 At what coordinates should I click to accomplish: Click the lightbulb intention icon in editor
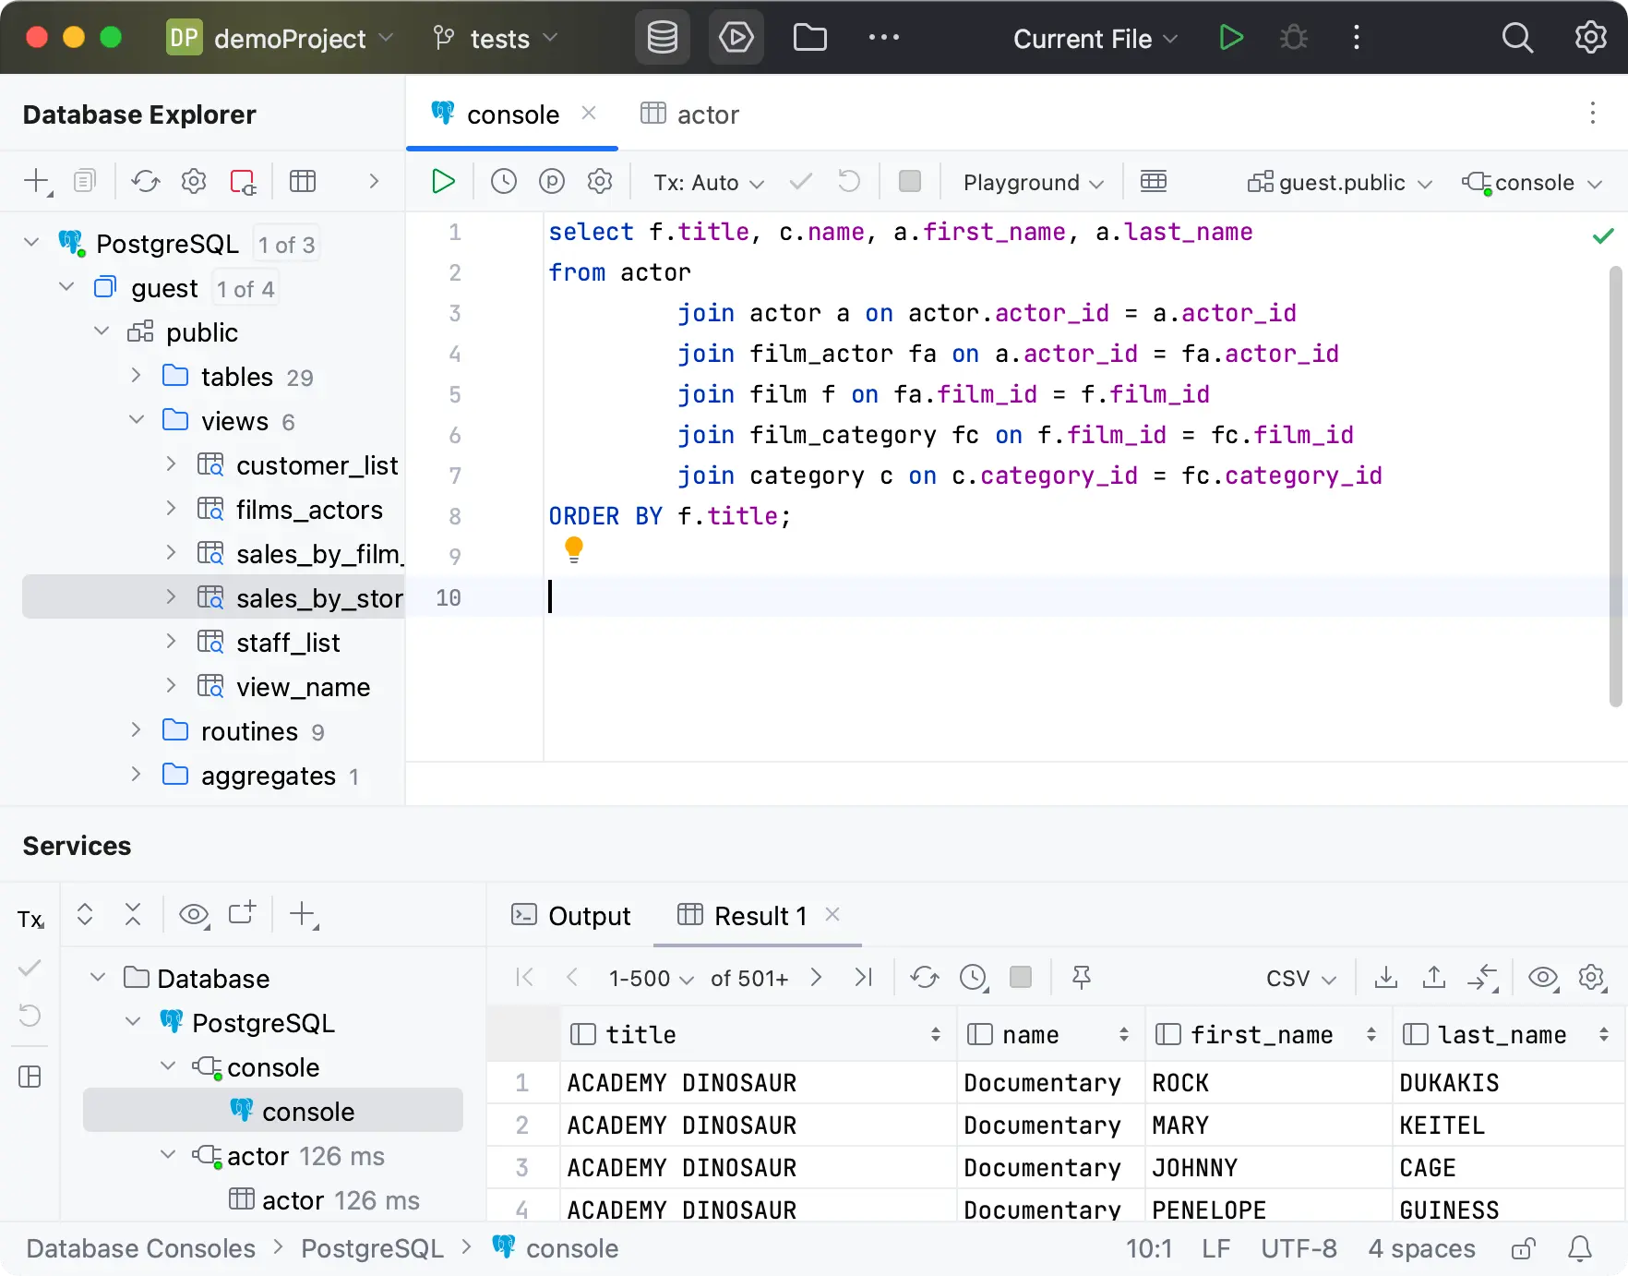[574, 550]
